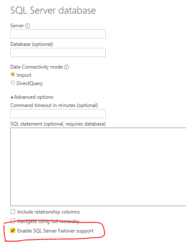Click the "Data Connectivity mode" label

pos(37,67)
